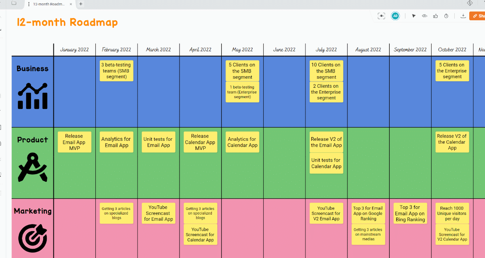Click the diamond icon at top right
This screenshot has width=485, height=258.
click(x=470, y=3)
